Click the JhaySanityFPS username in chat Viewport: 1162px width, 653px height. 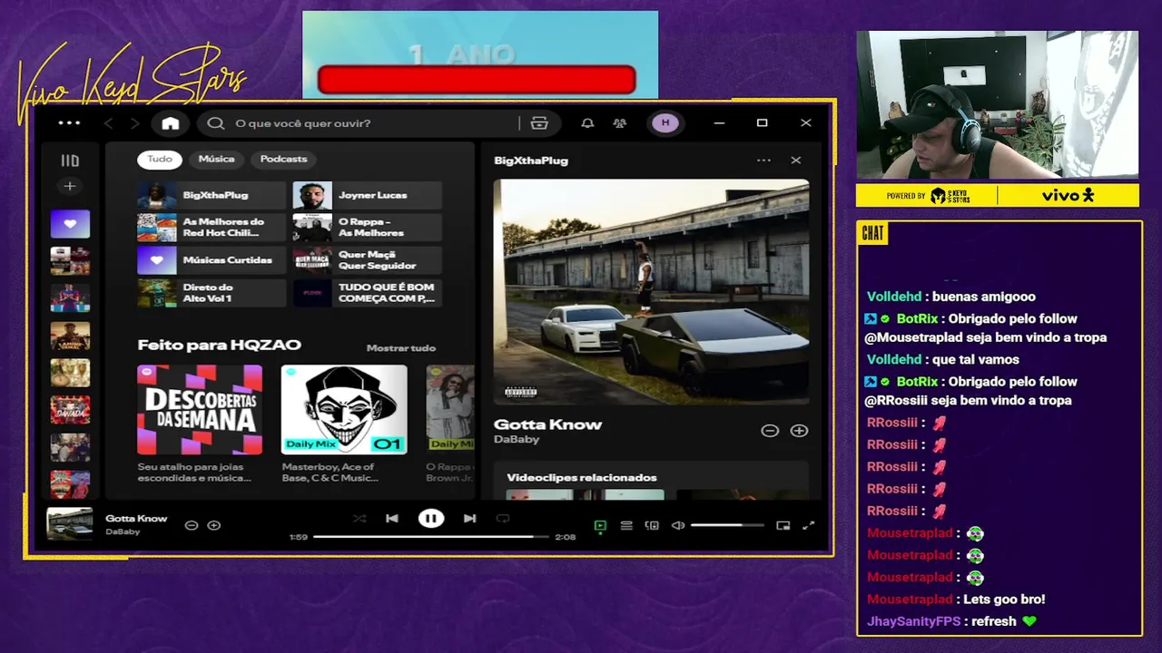click(x=913, y=621)
